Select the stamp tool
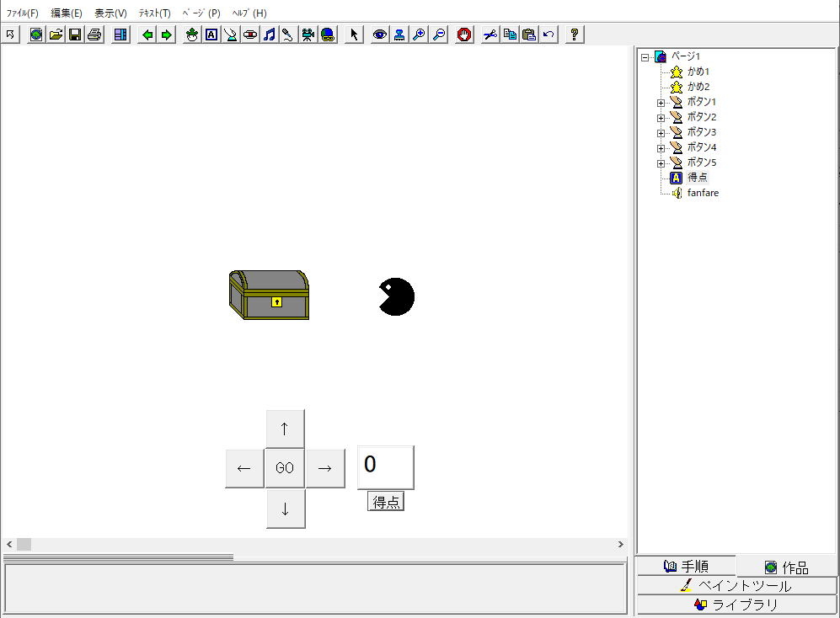840x618 pixels. click(399, 35)
